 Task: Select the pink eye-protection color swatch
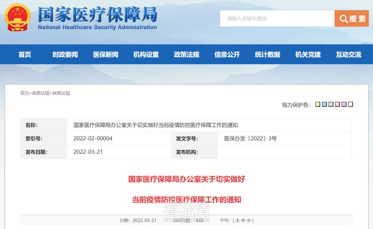point(337,104)
